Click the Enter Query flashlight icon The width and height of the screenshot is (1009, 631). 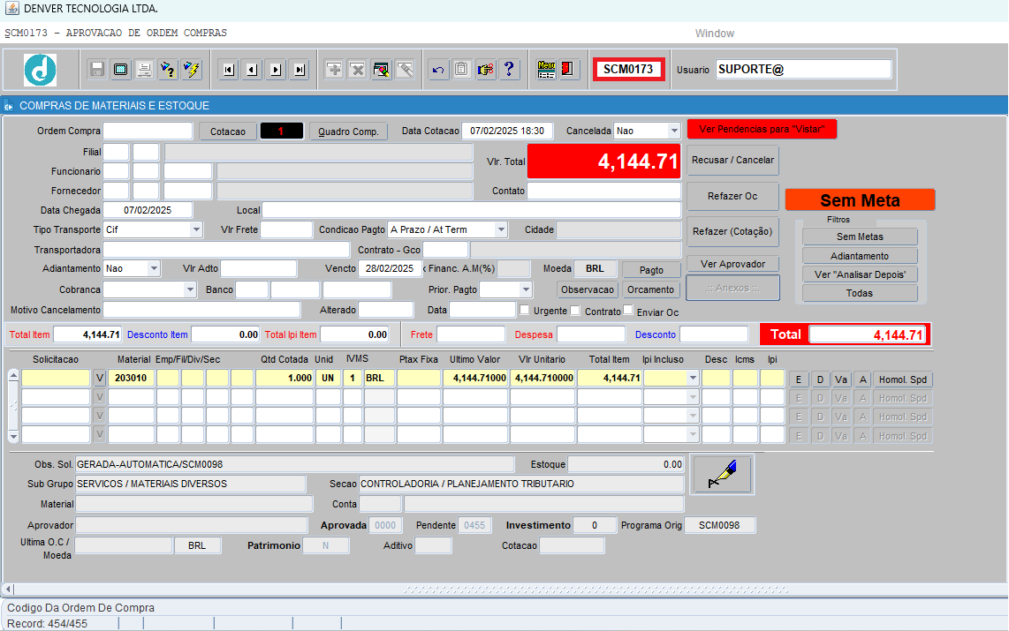168,70
